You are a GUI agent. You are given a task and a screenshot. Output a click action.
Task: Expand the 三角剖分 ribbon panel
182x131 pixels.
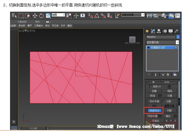click(x=38, y=26)
